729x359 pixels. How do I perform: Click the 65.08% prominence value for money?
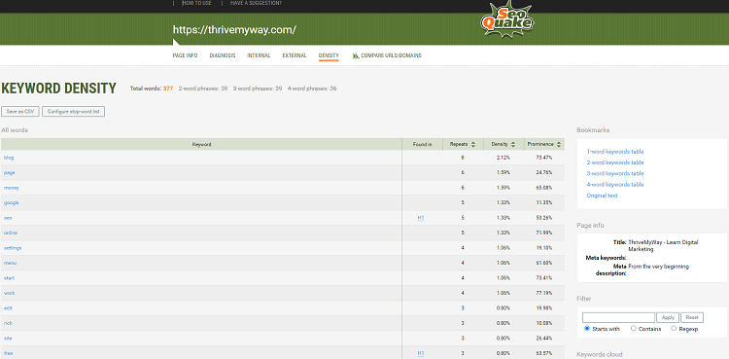pos(544,188)
